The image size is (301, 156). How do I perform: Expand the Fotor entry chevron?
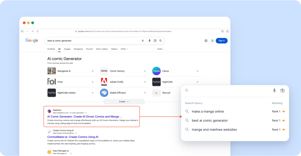[x=92, y=82]
